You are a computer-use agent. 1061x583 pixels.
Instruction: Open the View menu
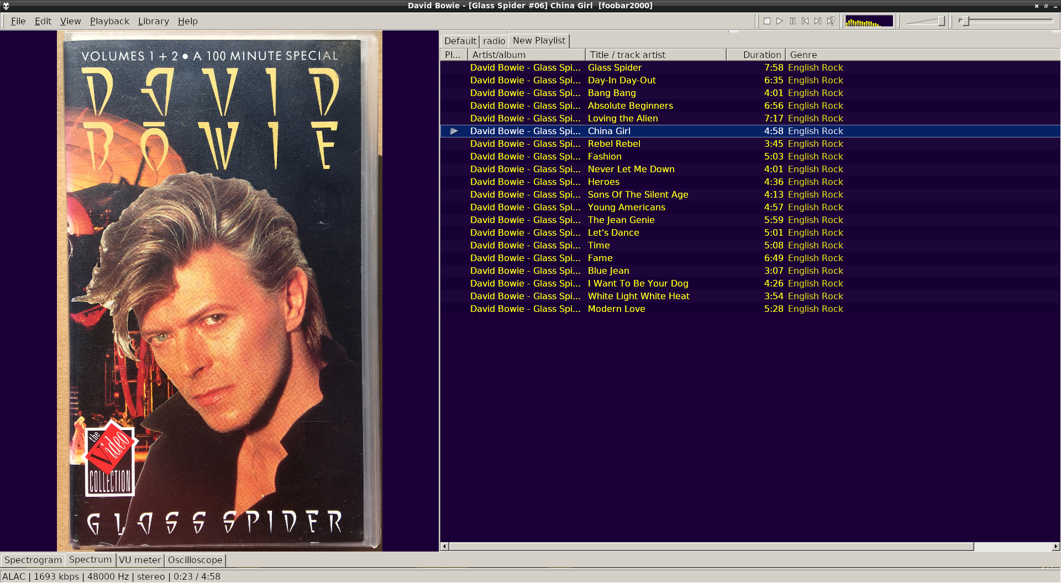click(70, 21)
